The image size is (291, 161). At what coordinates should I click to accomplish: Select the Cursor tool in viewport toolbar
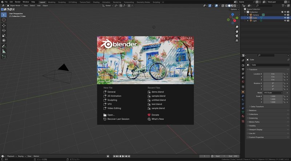[x=4, y=20]
